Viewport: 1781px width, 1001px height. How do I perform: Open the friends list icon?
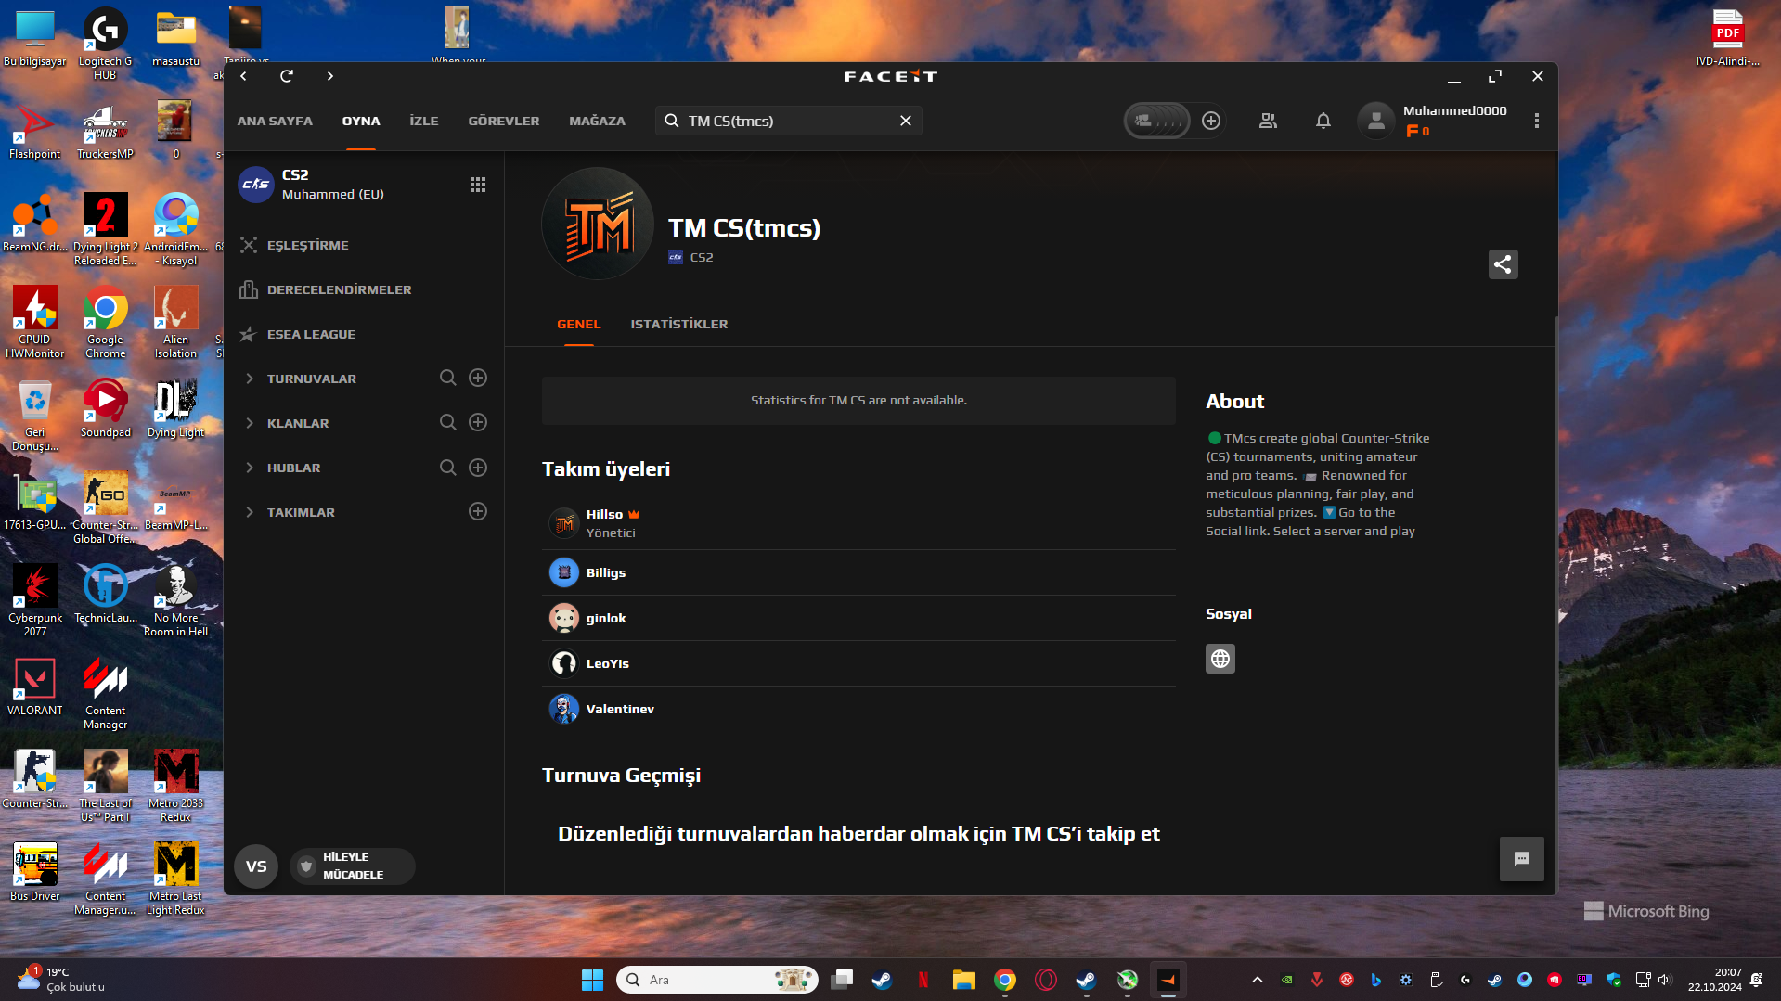pyautogui.click(x=1268, y=121)
